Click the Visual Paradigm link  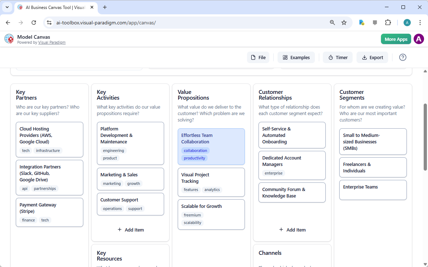pyautogui.click(x=52, y=42)
